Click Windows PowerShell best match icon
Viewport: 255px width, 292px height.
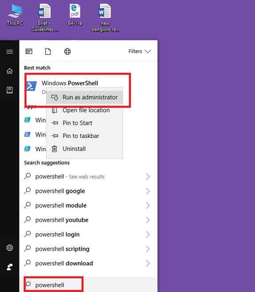(31, 86)
